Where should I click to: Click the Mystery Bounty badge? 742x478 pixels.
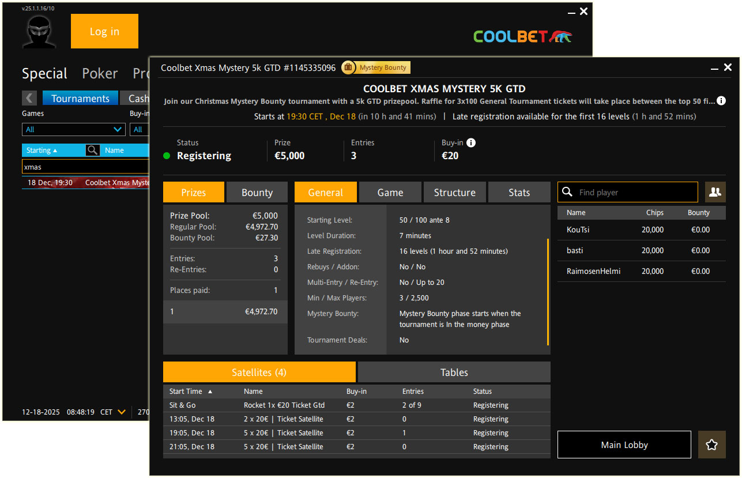tap(376, 67)
